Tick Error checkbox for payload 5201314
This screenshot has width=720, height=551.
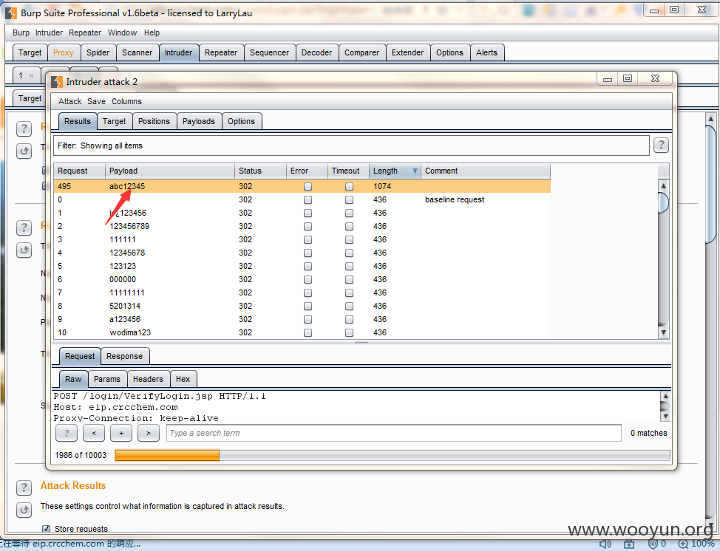308,306
